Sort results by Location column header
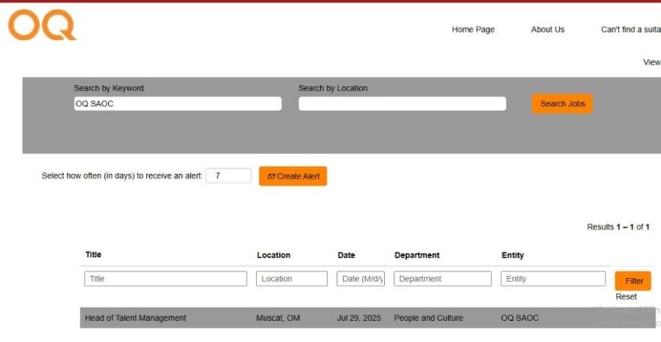The height and width of the screenshot is (342, 661). pos(273,255)
